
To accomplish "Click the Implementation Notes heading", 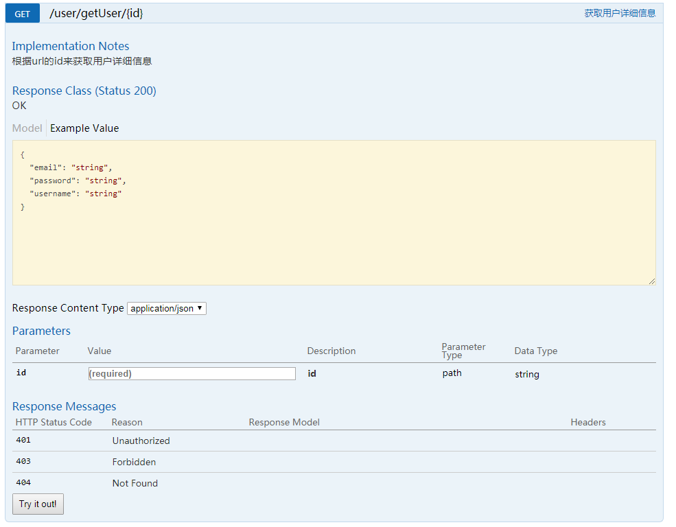I will click(70, 46).
